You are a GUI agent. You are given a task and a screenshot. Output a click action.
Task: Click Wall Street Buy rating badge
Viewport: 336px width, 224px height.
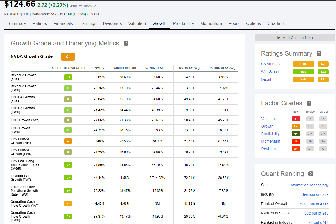coord(304,72)
